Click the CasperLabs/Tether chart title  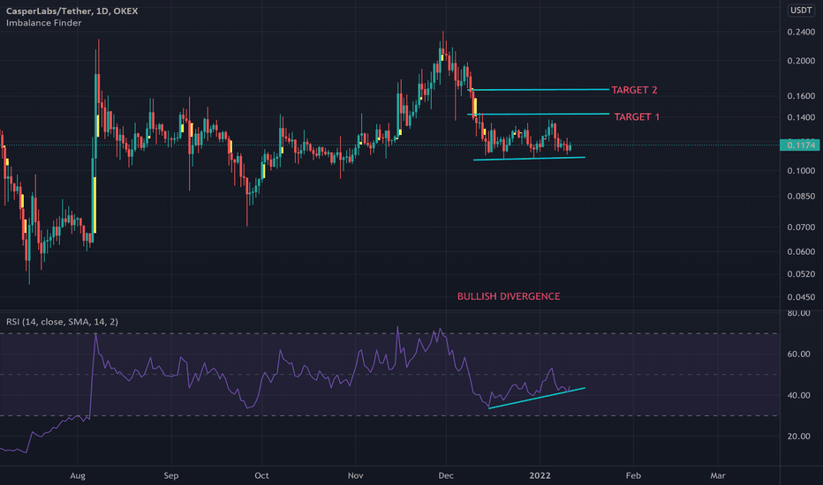(72, 11)
